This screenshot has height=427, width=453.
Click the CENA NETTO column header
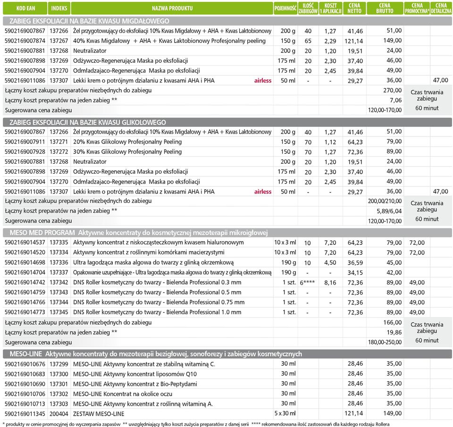pyautogui.click(x=354, y=8)
